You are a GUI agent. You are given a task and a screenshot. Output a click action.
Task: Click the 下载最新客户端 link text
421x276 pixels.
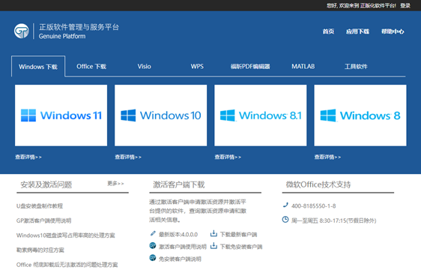click(238, 234)
